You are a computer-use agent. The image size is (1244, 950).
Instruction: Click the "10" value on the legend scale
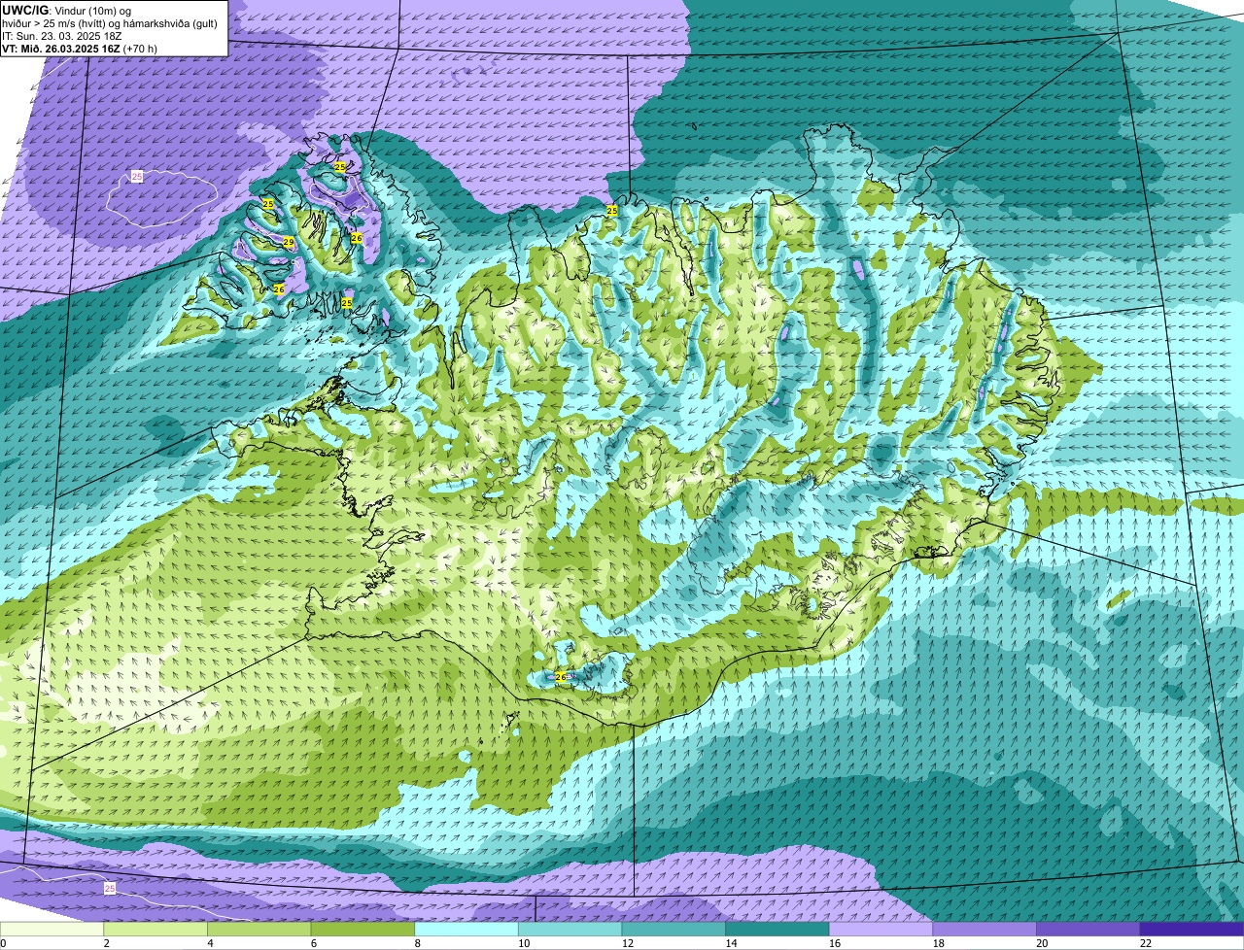click(x=524, y=943)
